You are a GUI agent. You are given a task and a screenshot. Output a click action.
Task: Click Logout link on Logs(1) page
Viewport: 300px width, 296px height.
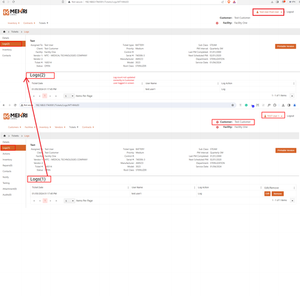tap(290, 116)
